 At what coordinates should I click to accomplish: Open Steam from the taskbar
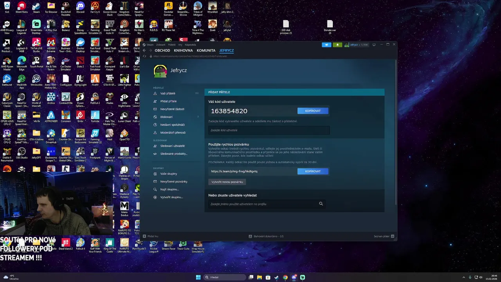[x=276, y=277]
